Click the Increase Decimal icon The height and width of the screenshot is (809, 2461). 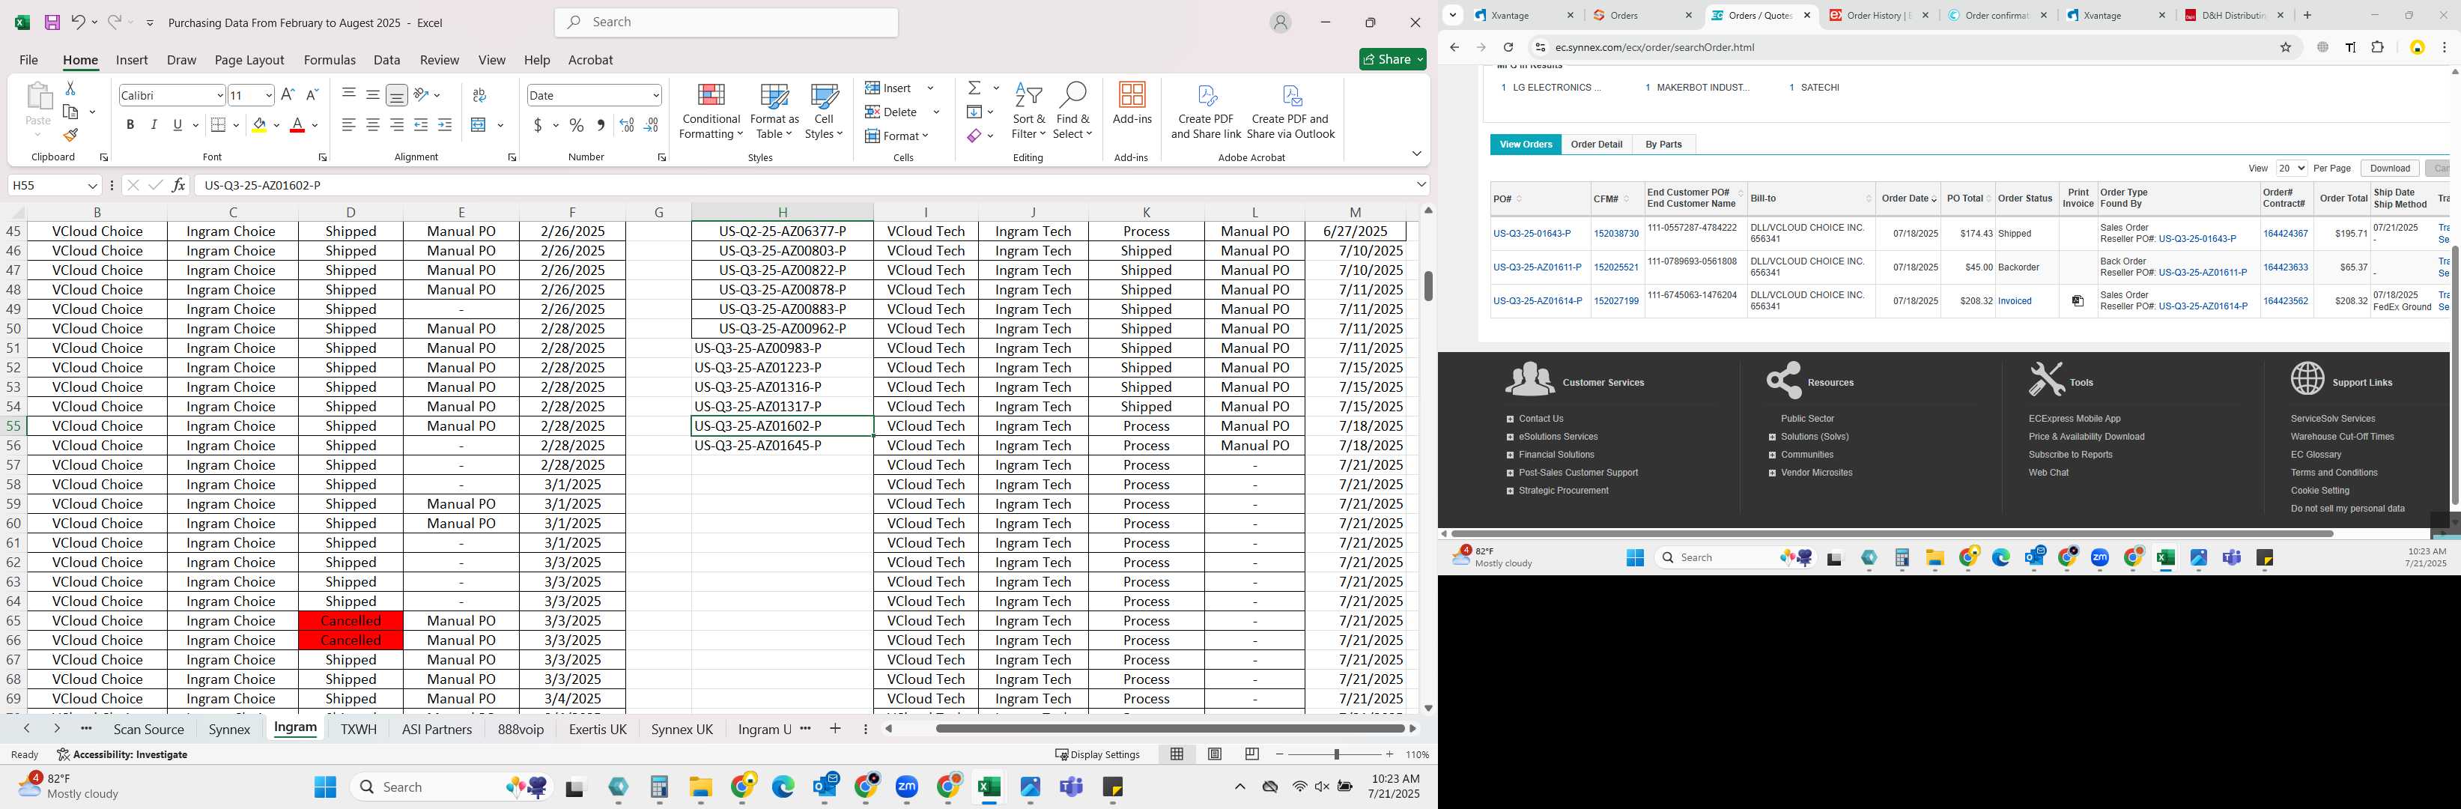click(x=627, y=125)
